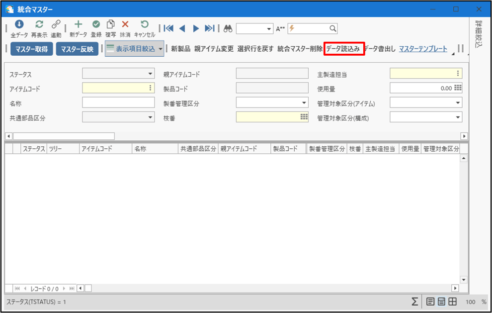Viewport: 492px width, 313px height.
Task: Click the 抹消 delete icon
Action: coord(125,25)
